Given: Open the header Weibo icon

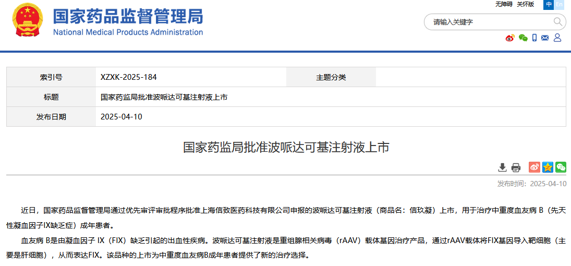Looking at the screenshot, I should coord(510,38).
